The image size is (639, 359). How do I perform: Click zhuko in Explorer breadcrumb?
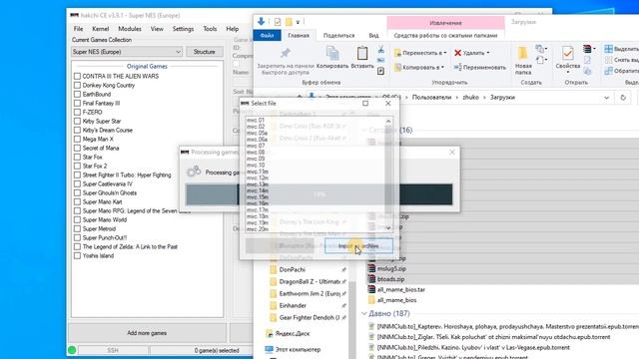(x=470, y=98)
